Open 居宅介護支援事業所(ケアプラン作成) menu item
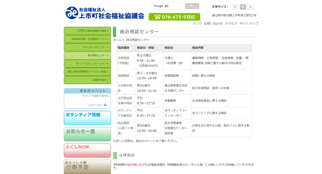Image resolution: width=322 pixels, height=174 pixels. 87,72
